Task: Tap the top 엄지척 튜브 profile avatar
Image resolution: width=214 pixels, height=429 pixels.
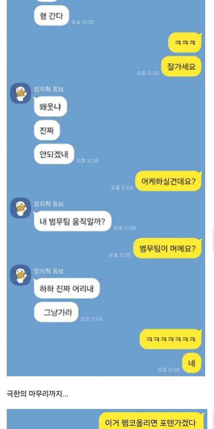Action: (x=20, y=93)
